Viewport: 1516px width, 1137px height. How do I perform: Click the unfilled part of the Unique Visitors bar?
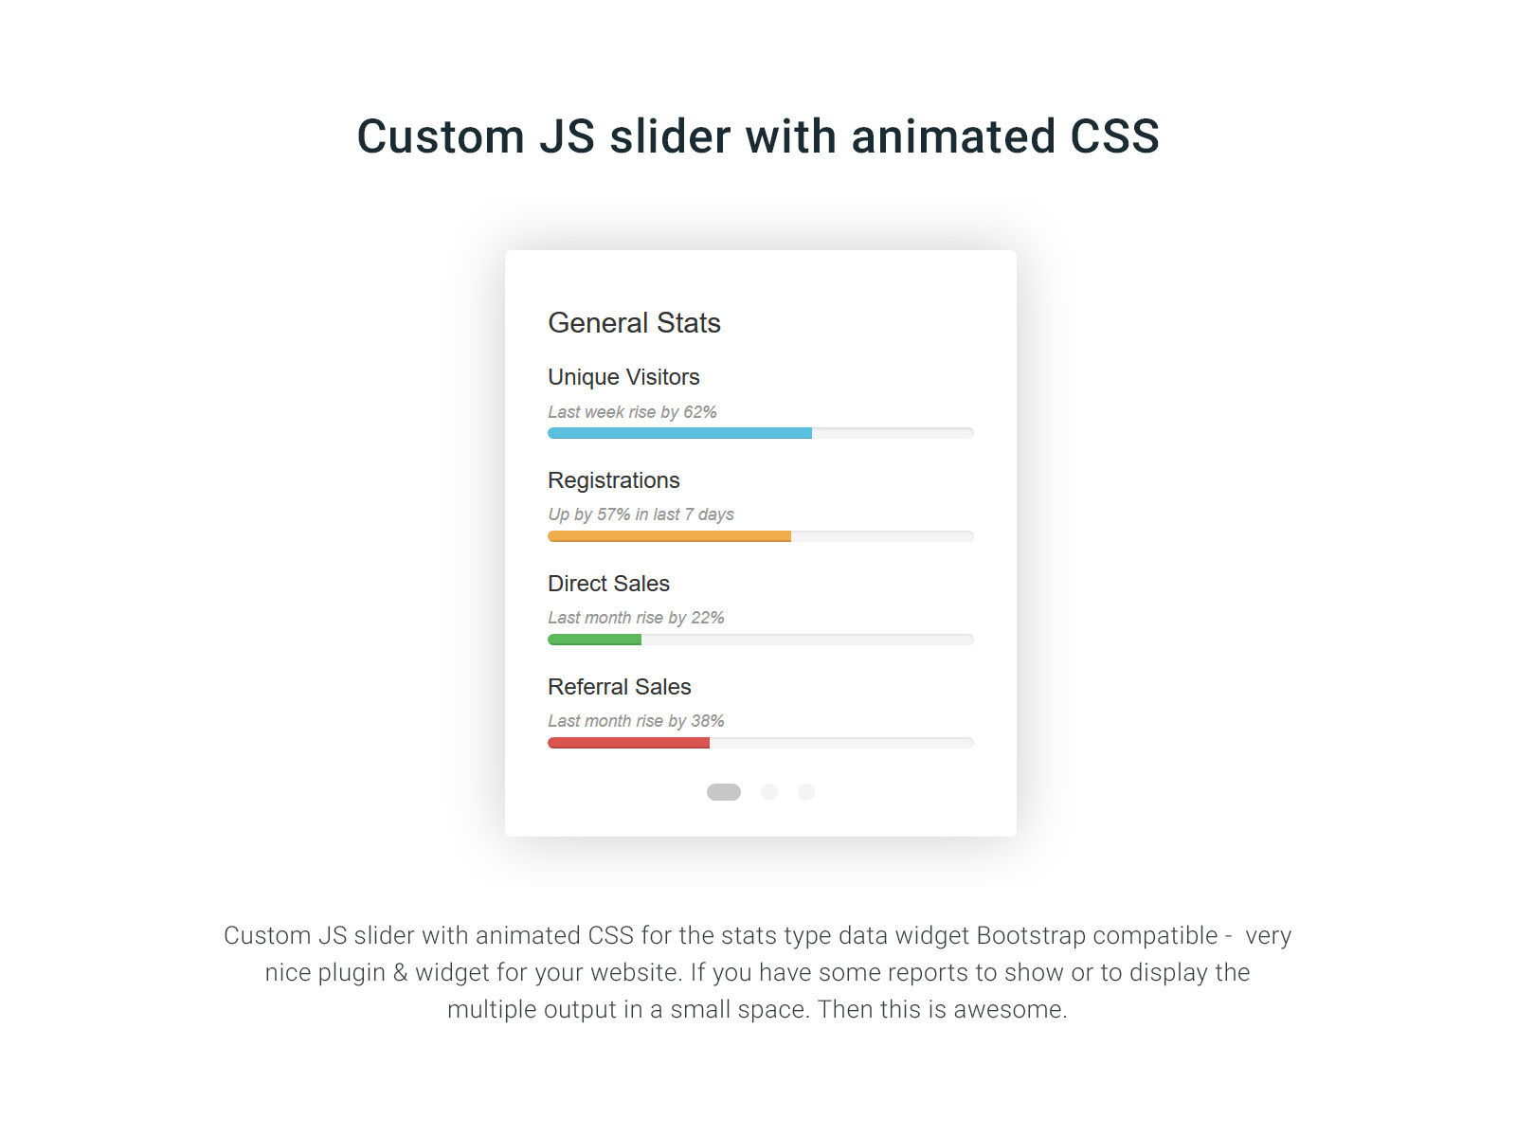pyautogui.click(x=893, y=433)
